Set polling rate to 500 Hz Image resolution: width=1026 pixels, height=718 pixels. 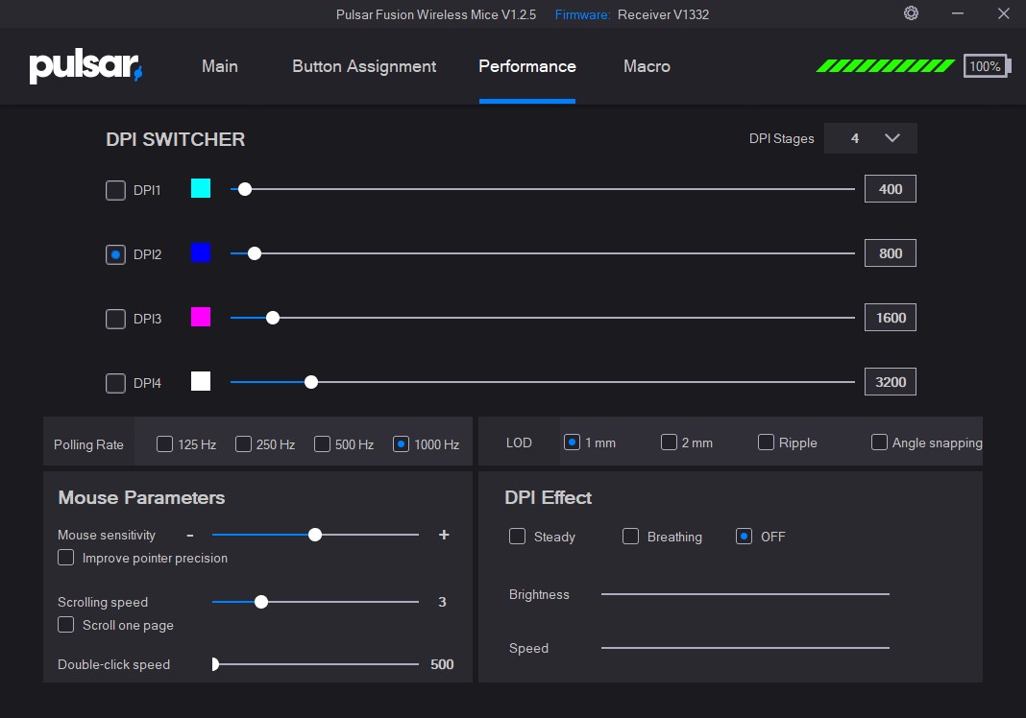[323, 443]
